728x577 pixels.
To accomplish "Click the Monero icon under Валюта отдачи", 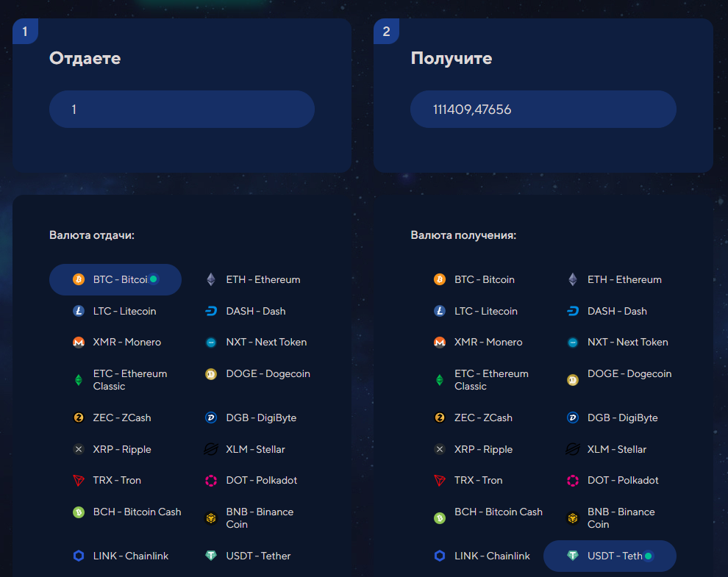I will (79, 342).
